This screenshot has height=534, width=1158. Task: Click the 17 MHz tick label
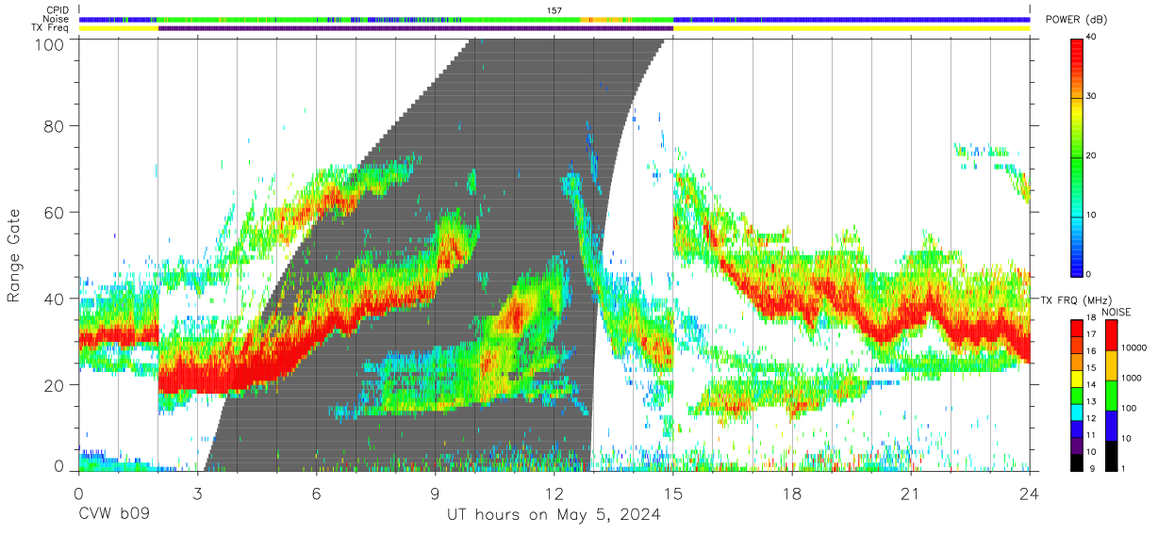[x=1092, y=334]
